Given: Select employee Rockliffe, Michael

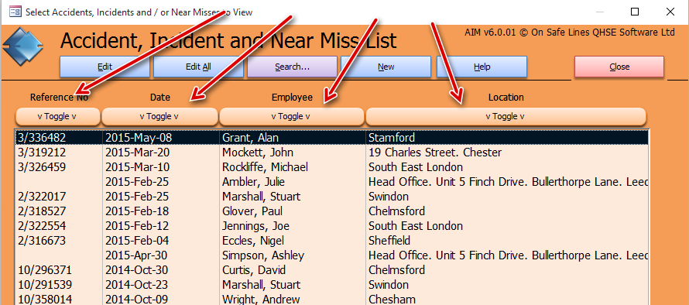Looking at the screenshot, I should click(x=265, y=167).
